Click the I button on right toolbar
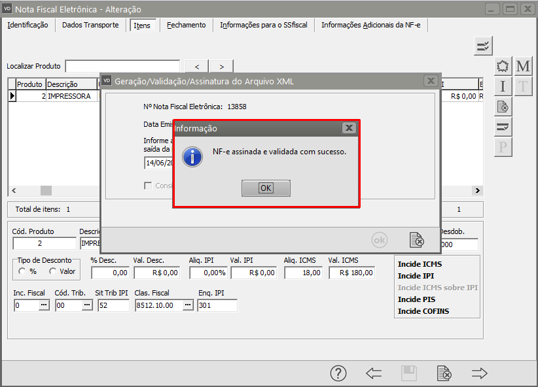Screen dimensions: 538x387 (x=503, y=86)
